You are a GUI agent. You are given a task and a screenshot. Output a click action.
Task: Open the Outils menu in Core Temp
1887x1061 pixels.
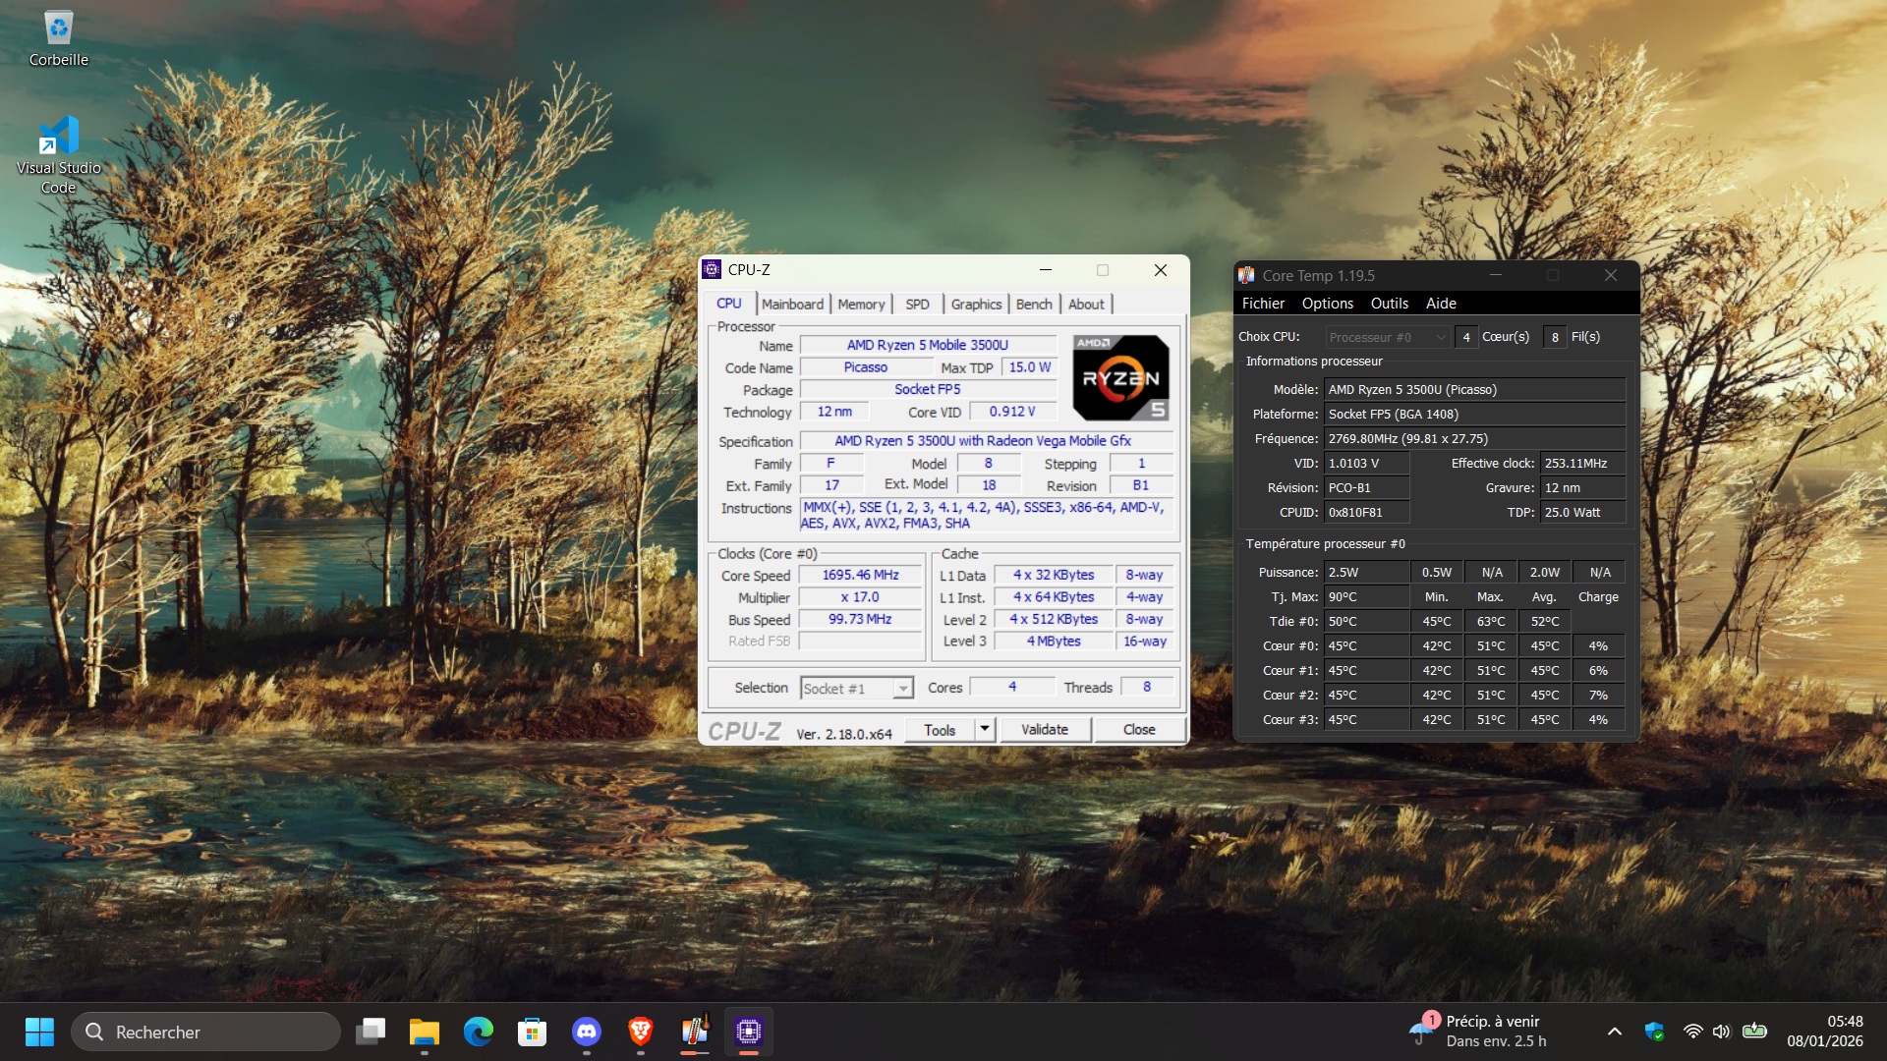(1389, 304)
